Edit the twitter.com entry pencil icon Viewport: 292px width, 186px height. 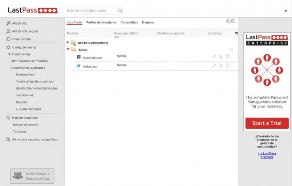point(214,65)
